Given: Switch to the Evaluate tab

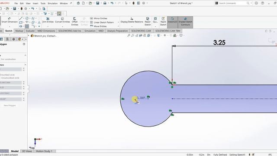Looking at the screenshot, I should (x=30, y=31).
